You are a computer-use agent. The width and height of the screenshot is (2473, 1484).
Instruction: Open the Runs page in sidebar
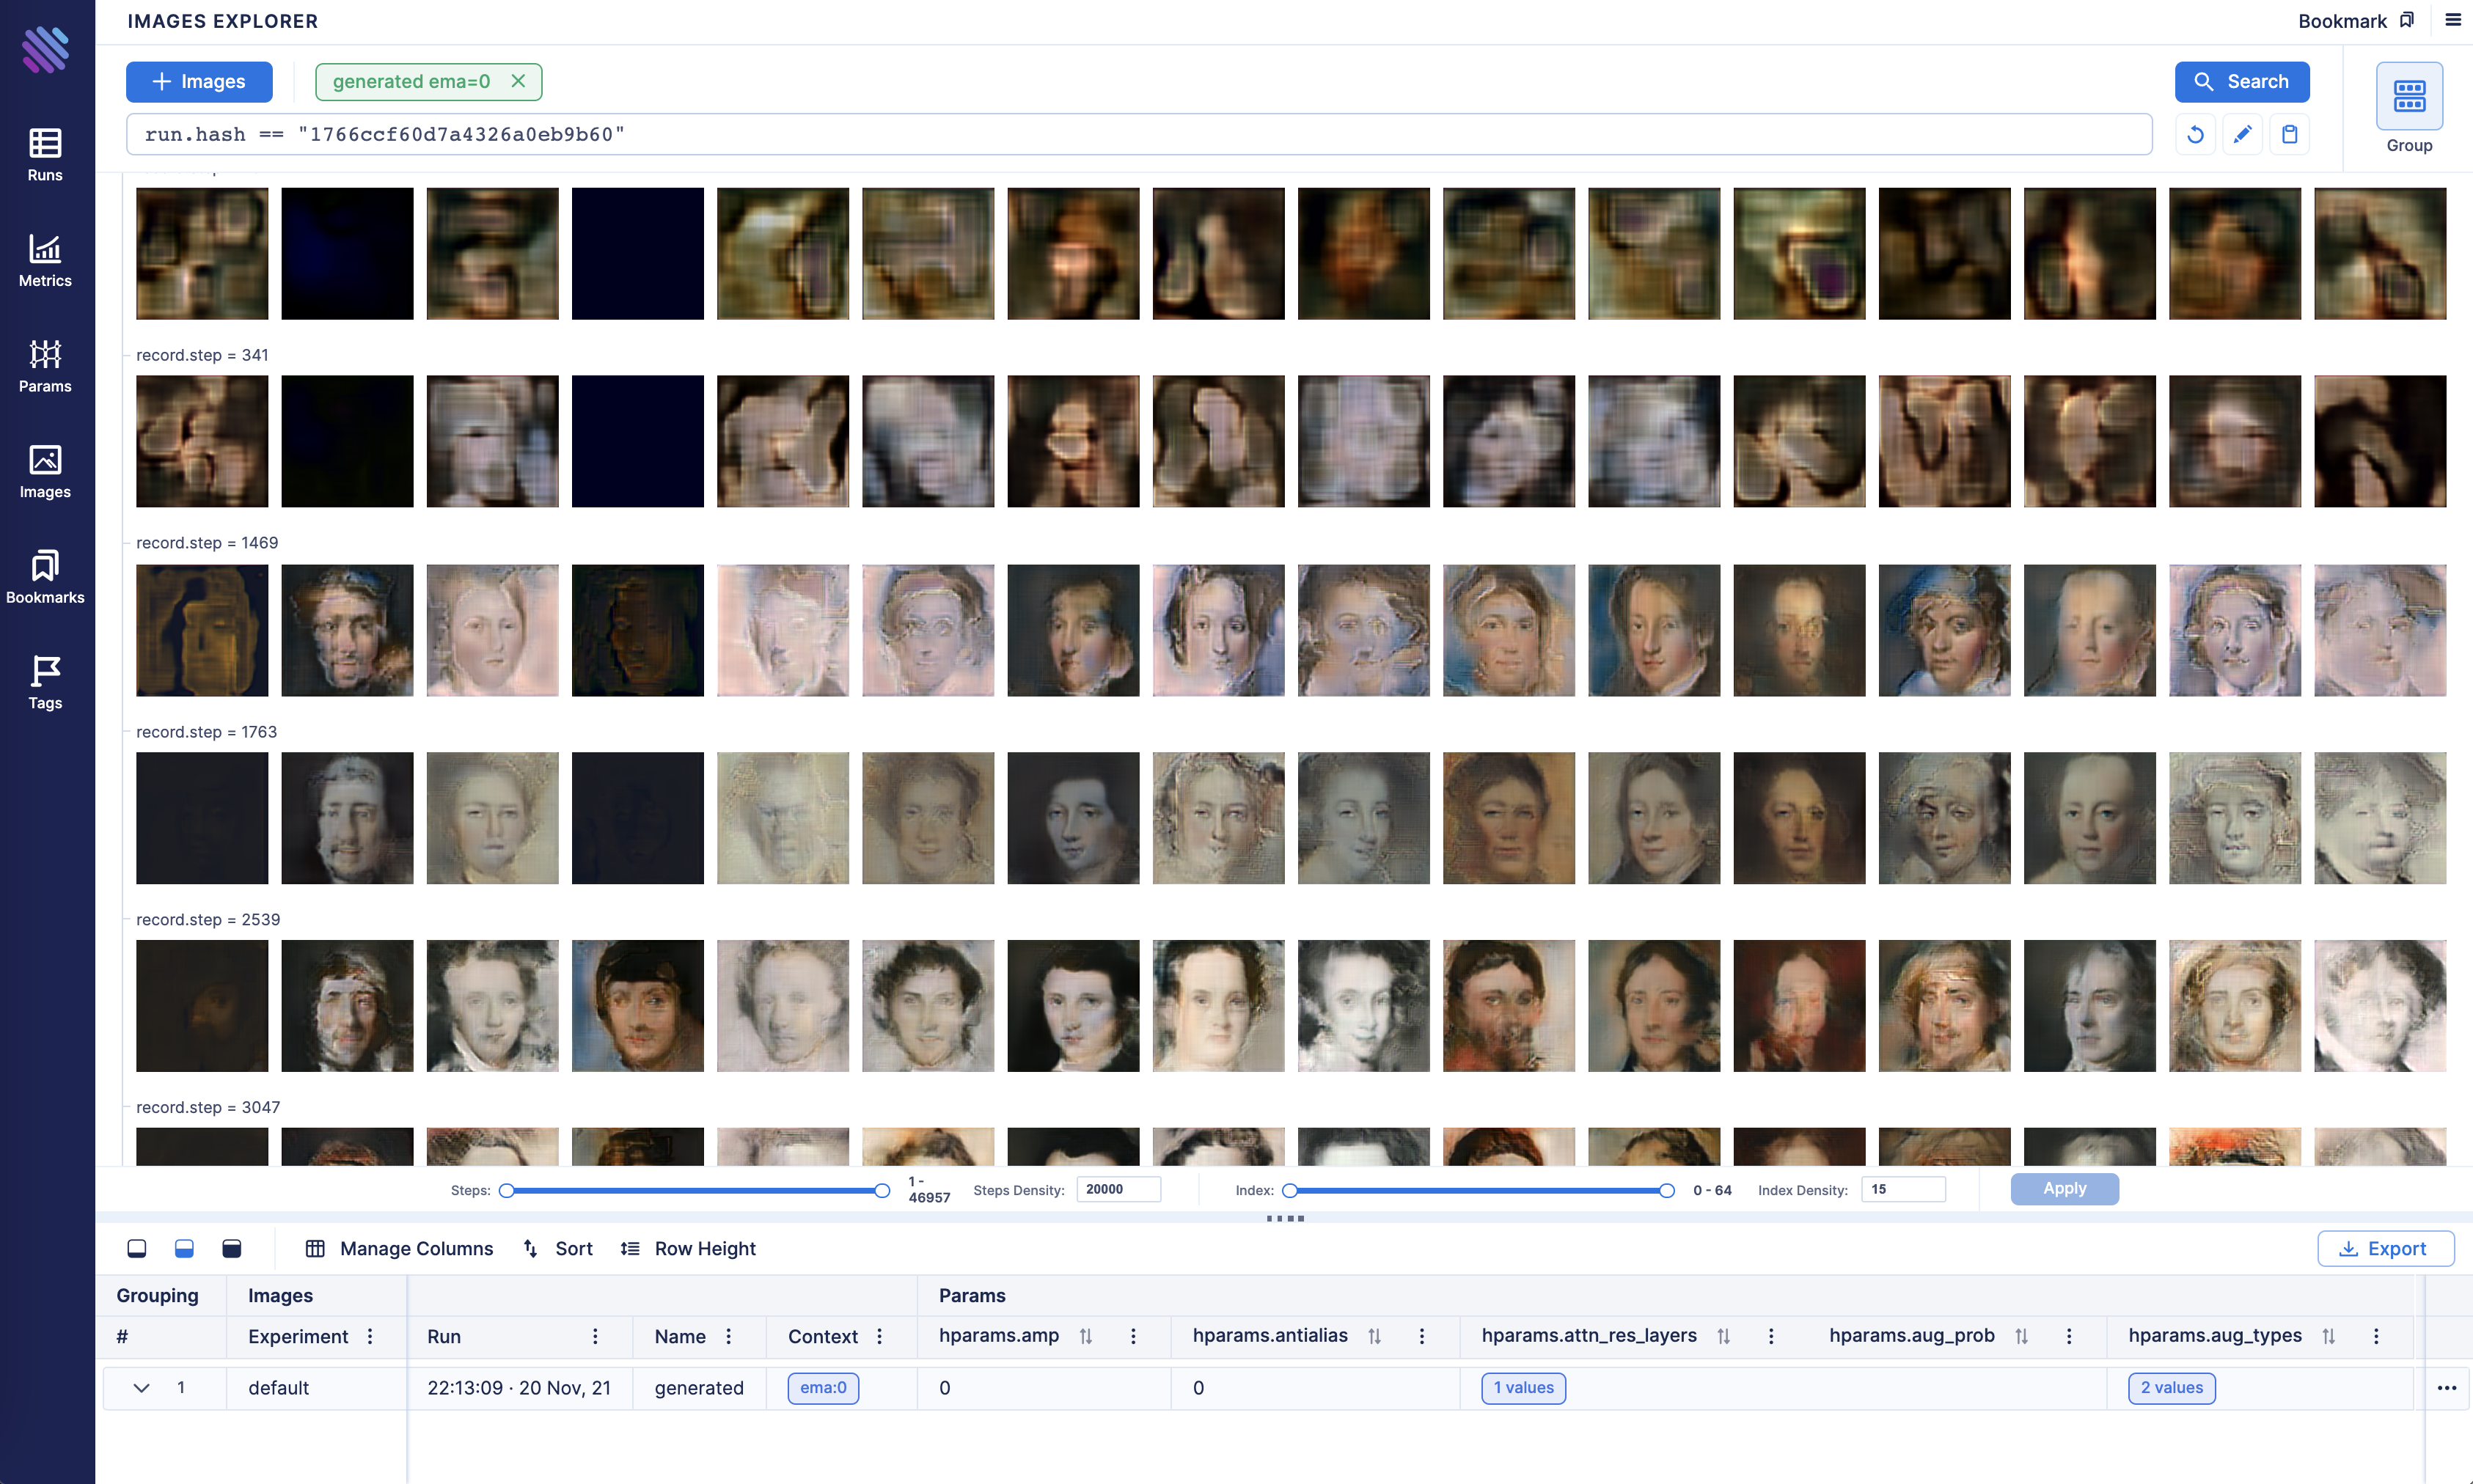[x=45, y=155]
